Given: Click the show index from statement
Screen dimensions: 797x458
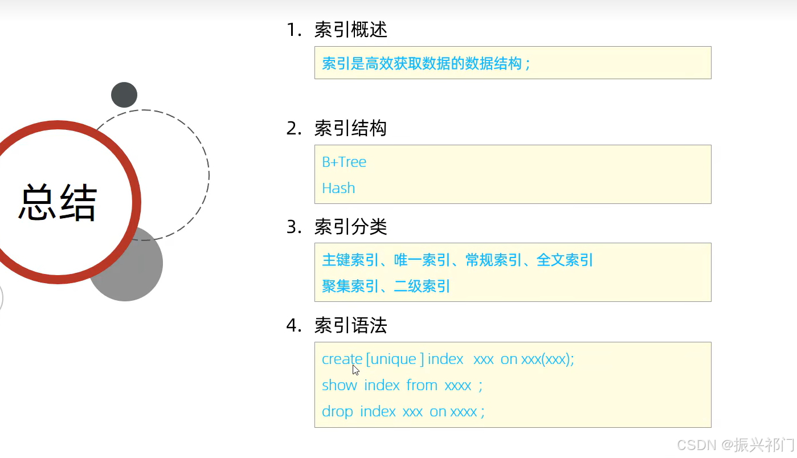Looking at the screenshot, I should pyautogui.click(x=402, y=386).
